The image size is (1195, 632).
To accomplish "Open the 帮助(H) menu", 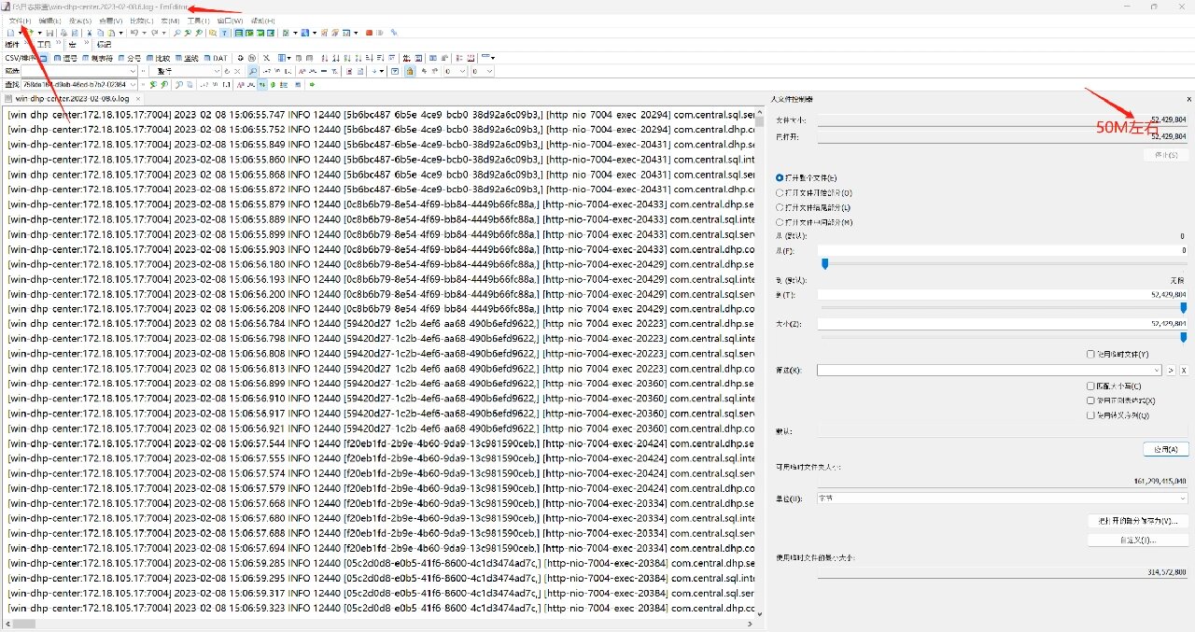I will 262,21.
